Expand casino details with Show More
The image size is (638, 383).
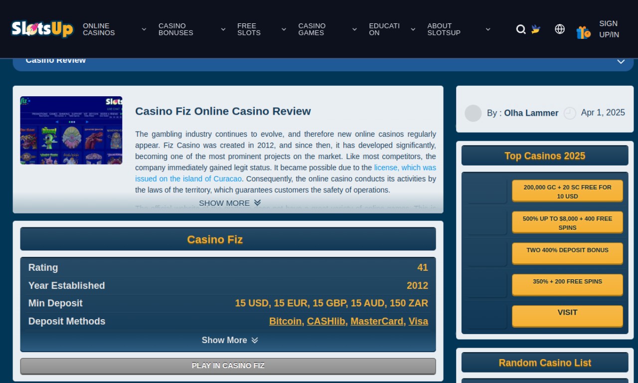tap(230, 340)
